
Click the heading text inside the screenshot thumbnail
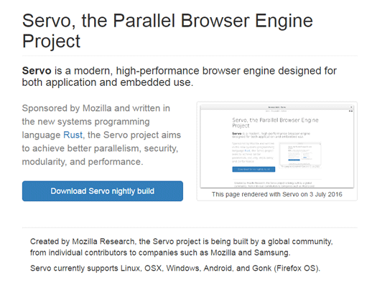tap(275, 122)
